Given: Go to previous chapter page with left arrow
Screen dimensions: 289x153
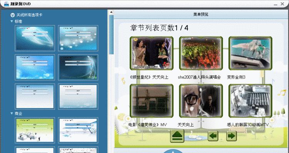Looking at the screenshot, I should coord(213,136).
